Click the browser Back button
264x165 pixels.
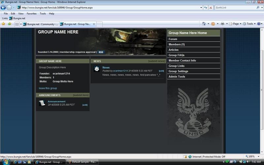(4, 7)
